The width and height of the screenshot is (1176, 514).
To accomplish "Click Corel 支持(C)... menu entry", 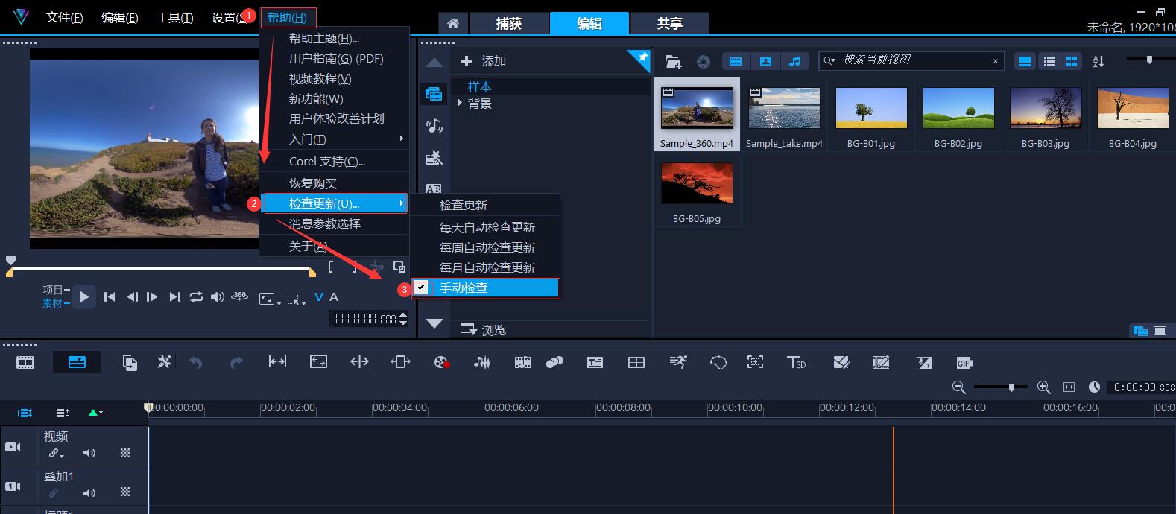I will (334, 161).
